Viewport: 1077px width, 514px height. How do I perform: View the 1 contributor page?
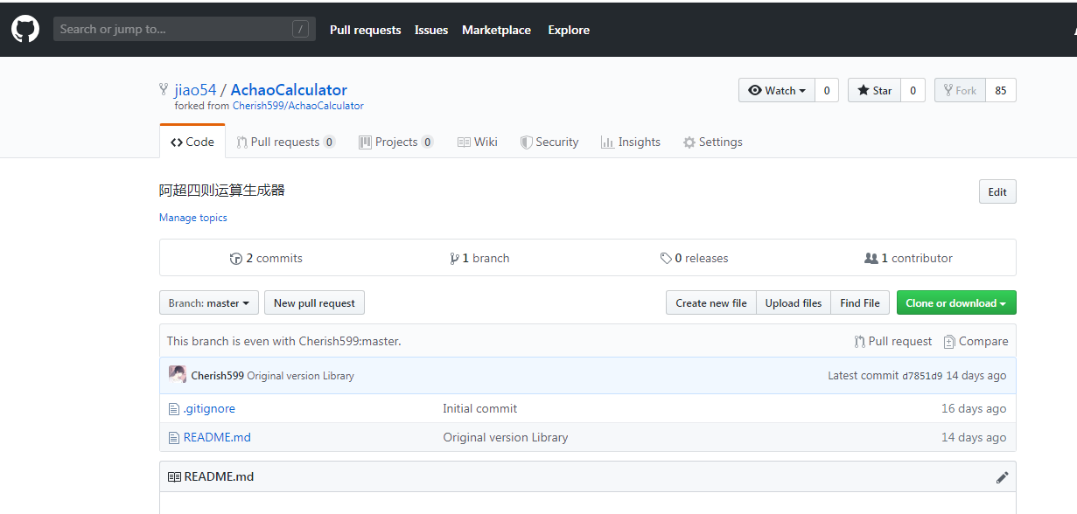coord(908,258)
